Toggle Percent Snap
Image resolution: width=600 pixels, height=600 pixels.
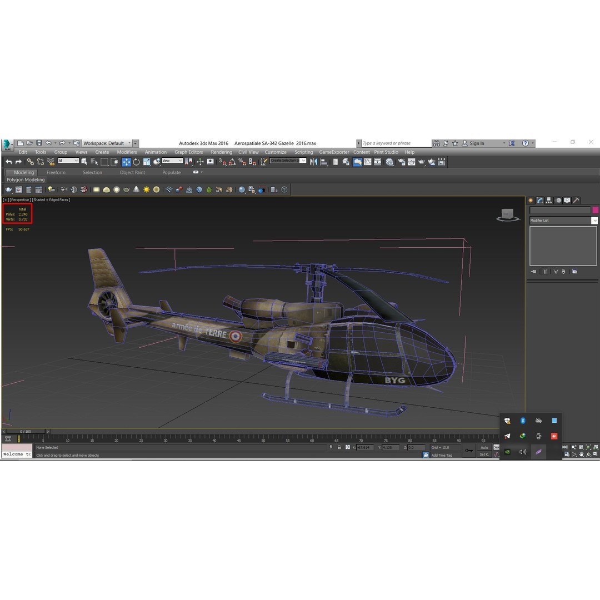[242, 162]
